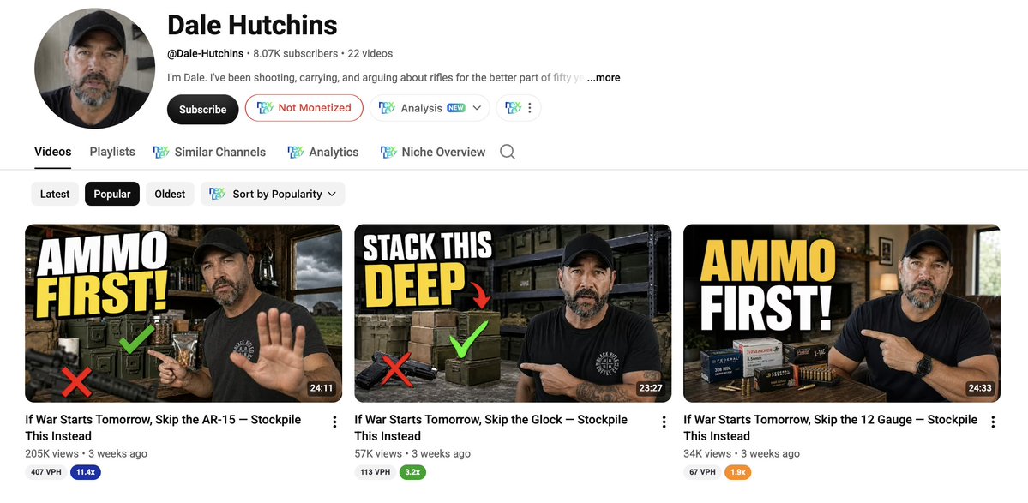This screenshot has height=503, width=1028.
Task: Click the Dale Hutchins channel name heading
Action: [x=252, y=26]
